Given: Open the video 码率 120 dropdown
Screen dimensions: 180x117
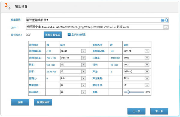Looking at the screenshot, I should click(x=83, y=65).
